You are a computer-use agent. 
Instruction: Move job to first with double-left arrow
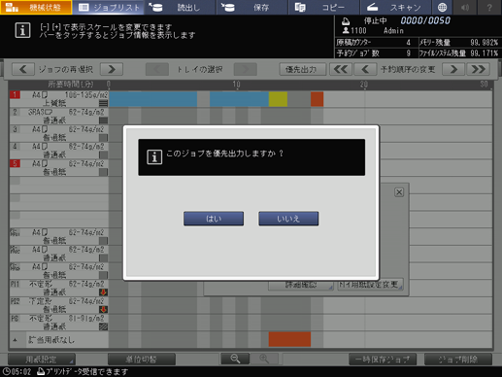point(341,69)
